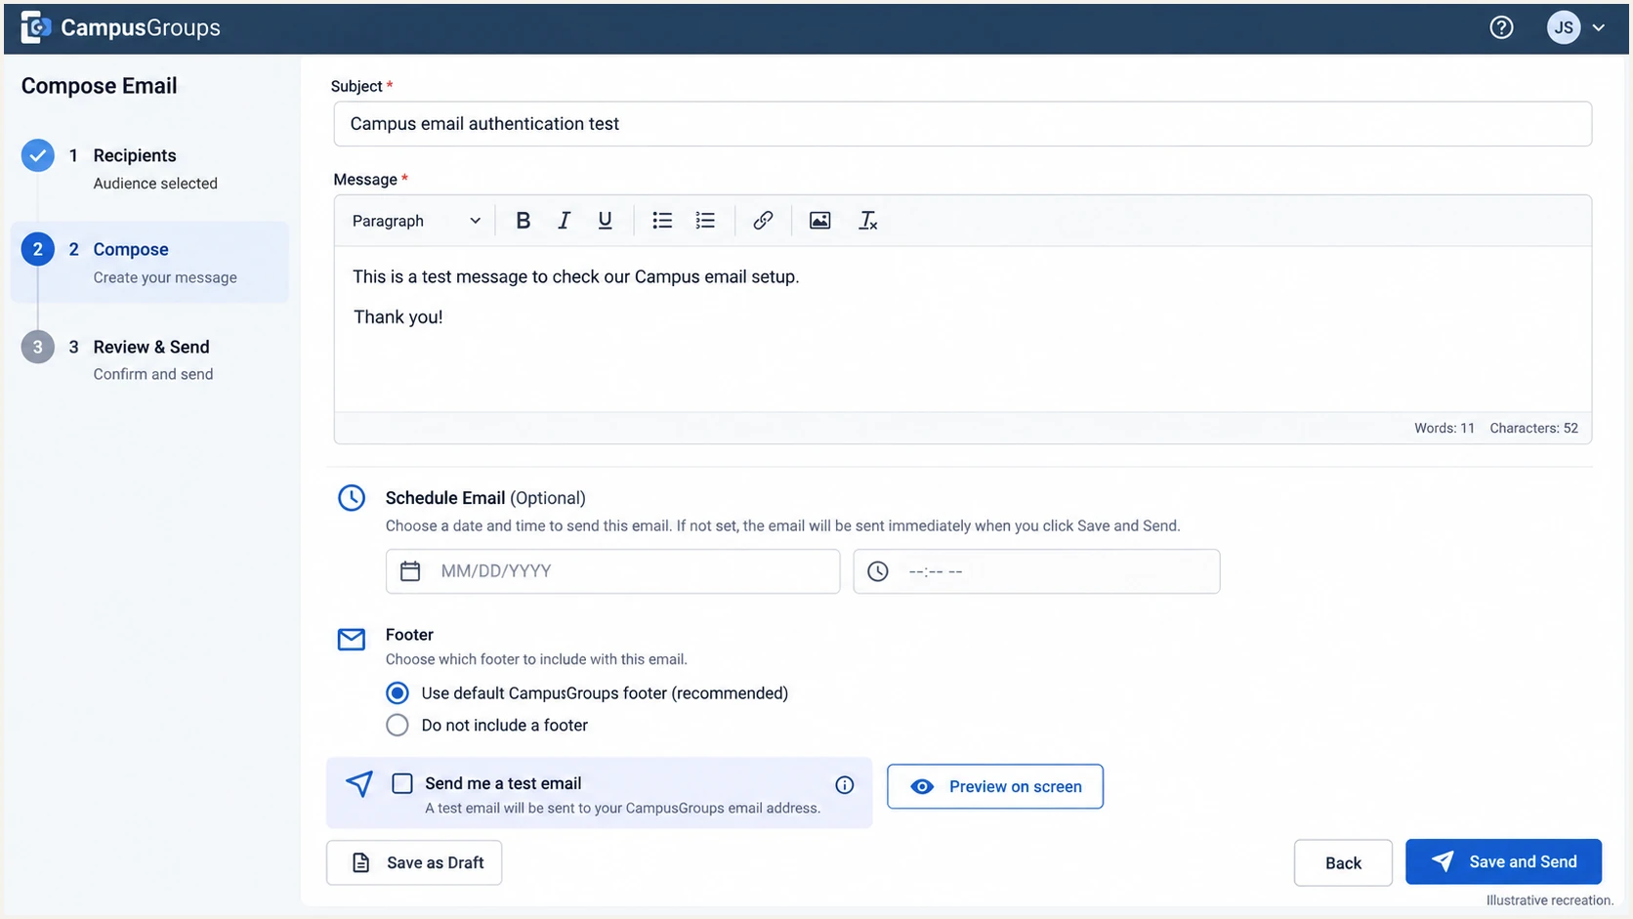Select the Compose step
The image size is (1633, 919).
click(149, 262)
